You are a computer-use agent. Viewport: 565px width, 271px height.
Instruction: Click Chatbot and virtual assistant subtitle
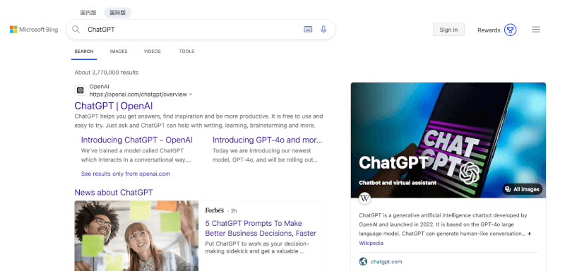[398, 183]
